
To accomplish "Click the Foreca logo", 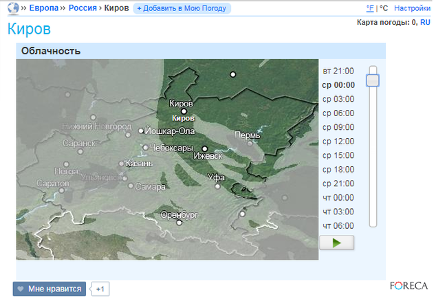I will coord(408,286).
